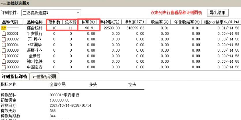Select the 全新好 row

click(x=121, y=56)
